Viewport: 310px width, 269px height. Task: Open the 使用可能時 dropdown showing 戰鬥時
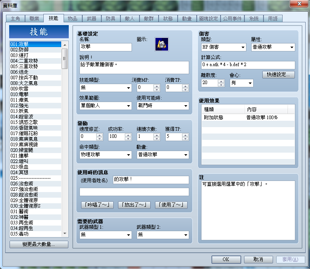click(163, 106)
